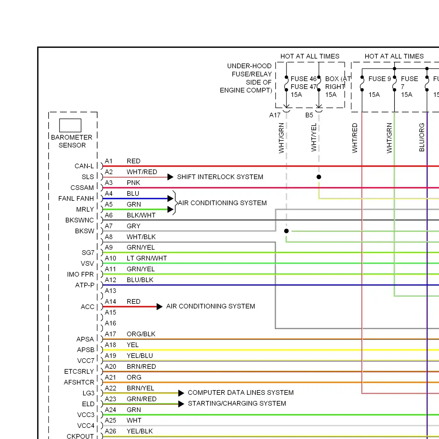This screenshot has height=439, width=439.
Task: Click the FUSE 9 fuse symbol
Action: [362, 84]
